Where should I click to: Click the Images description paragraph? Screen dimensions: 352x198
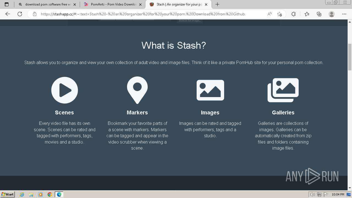(x=210, y=130)
